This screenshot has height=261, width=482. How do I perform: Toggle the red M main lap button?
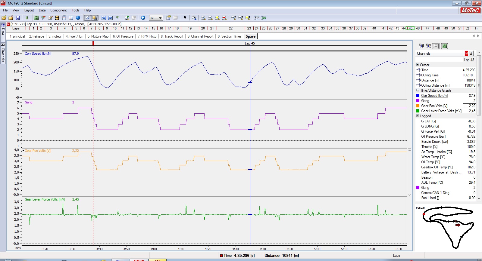pyautogui.click(x=466, y=53)
